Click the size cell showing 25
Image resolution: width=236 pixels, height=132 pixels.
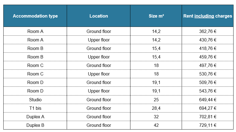(x=156, y=100)
